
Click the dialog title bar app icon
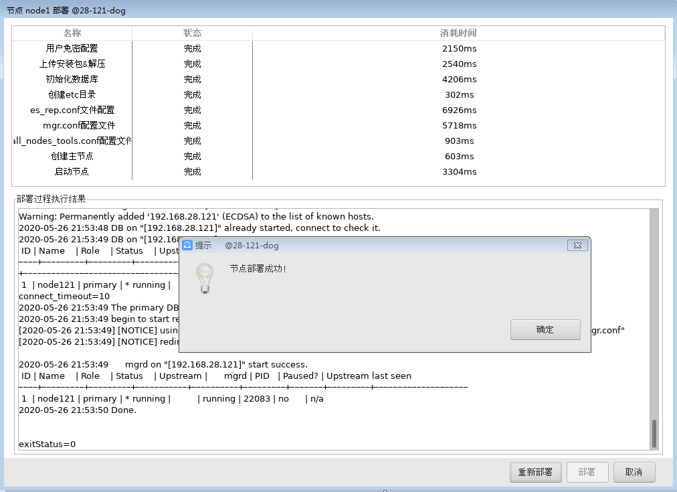[187, 246]
